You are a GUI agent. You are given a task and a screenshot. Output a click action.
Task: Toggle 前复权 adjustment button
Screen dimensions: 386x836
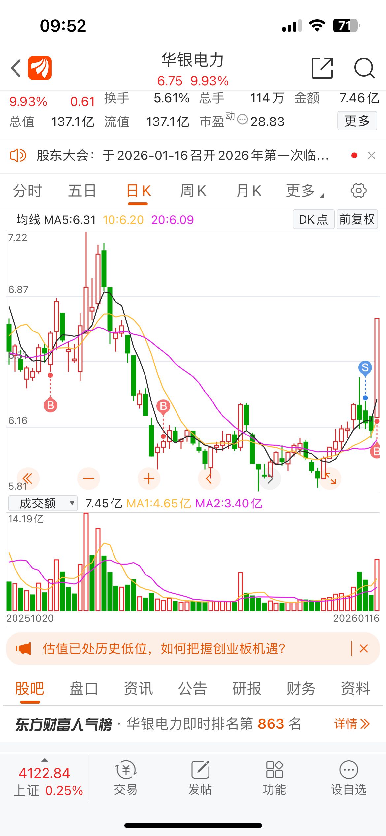tap(357, 219)
